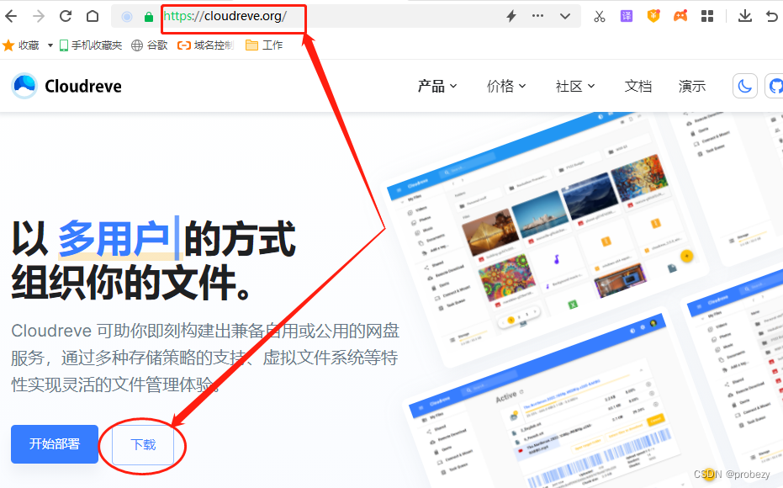Click the shield extension icon

[653, 16]
